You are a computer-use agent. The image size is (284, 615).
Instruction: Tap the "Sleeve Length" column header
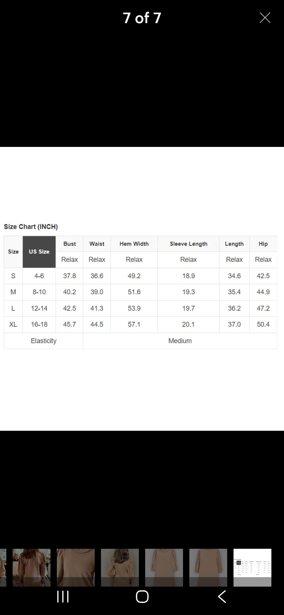coord(189,244)
